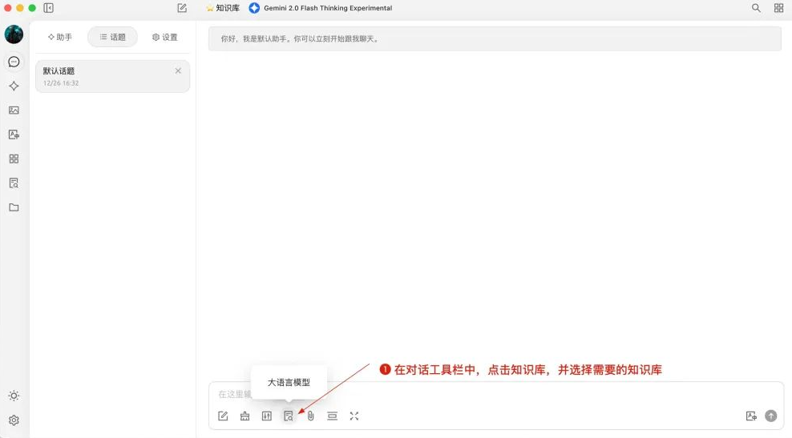Click the clear messages broom icon

tap(244, 416)
